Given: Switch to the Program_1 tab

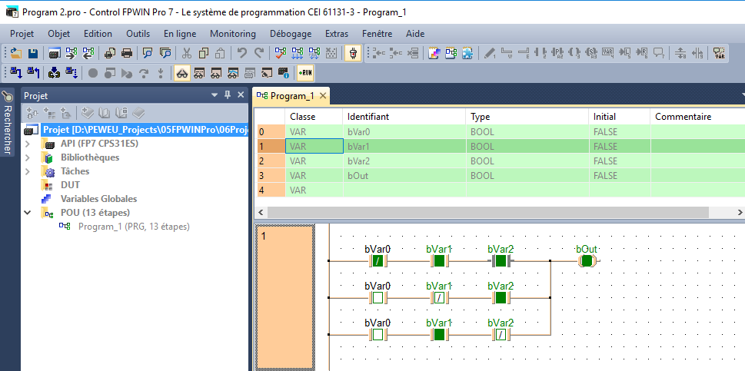Looking at the screenshot, I should [291, 96].
